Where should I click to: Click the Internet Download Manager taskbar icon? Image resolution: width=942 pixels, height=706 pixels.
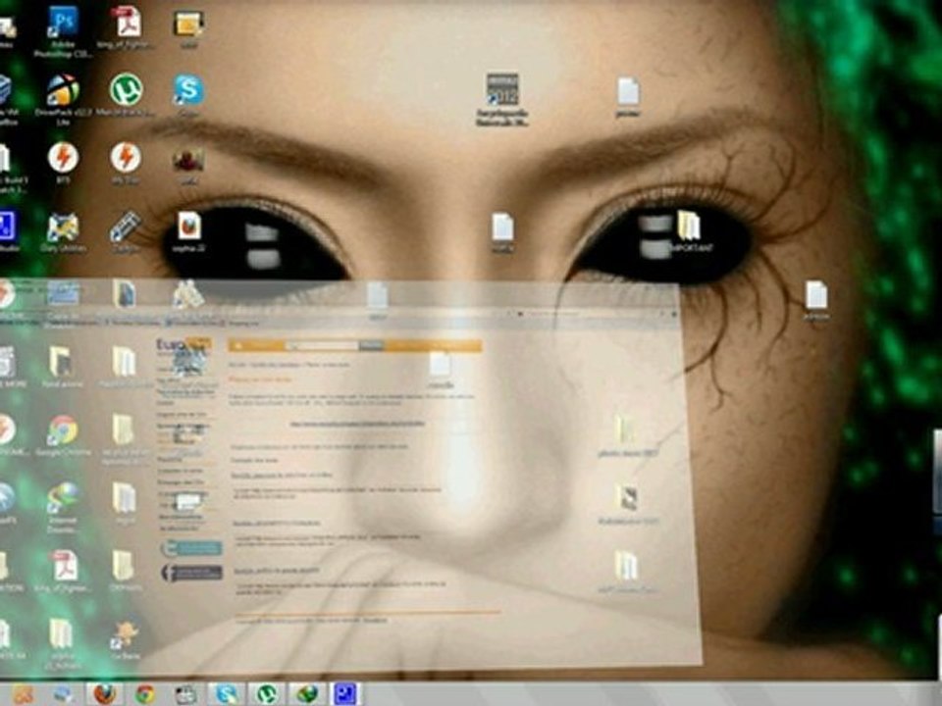click(x=307, y=694)
